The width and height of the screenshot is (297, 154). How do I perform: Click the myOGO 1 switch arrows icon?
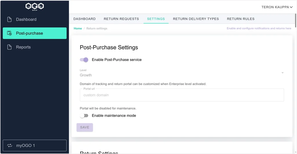click(10, 145)
